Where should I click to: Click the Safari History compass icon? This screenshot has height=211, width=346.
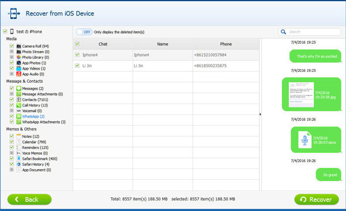[x=19, y=164]
